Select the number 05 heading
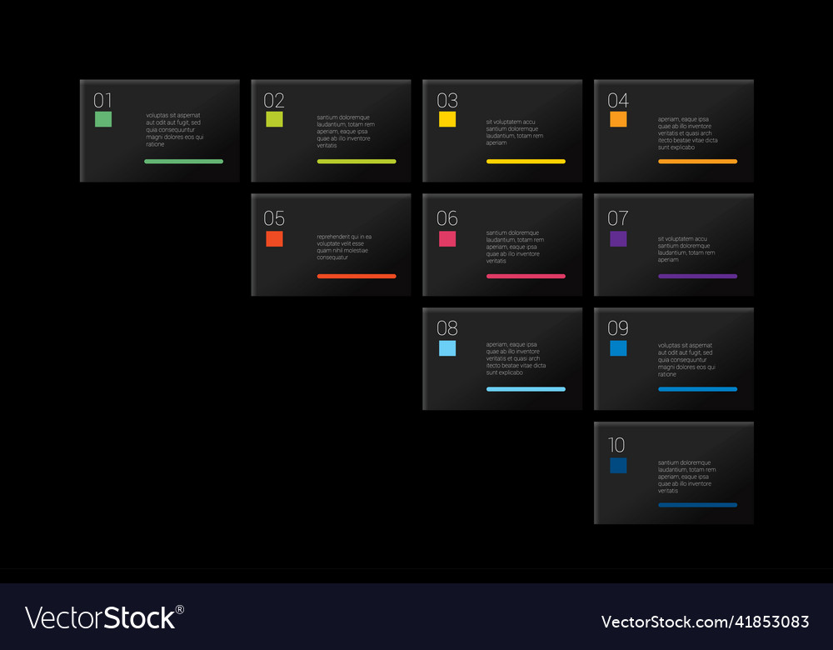This screenshot has height=650, width=833. [x=274, y=218]
